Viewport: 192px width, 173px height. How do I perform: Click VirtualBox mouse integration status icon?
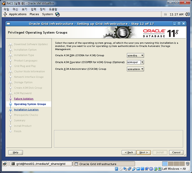pos(155,169)
